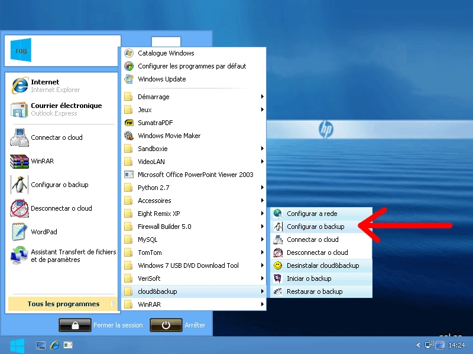The image size is (473, 354).
Task: Click the Windows Start logo on the taskbar
Action: coord(17,346)
